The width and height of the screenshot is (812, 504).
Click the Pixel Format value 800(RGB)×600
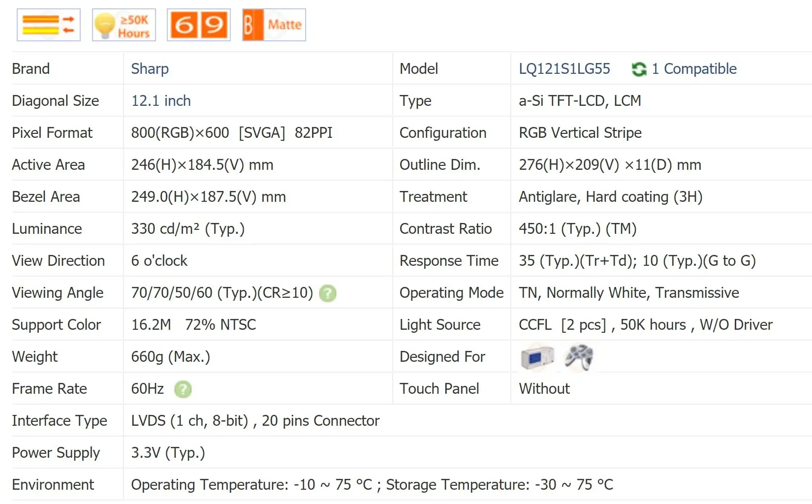coord(180,133)
